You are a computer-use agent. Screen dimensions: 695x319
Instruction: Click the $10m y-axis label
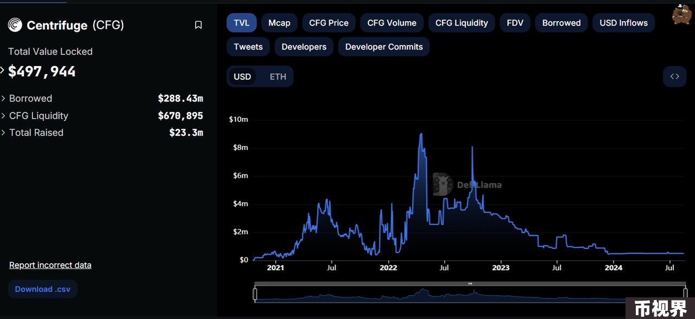(238, 119)
